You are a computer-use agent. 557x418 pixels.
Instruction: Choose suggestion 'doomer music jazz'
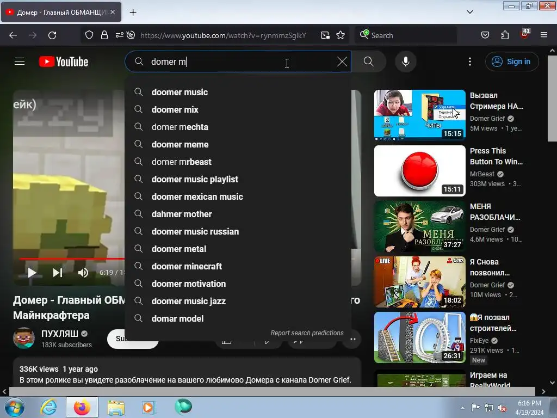coord(238,301)
